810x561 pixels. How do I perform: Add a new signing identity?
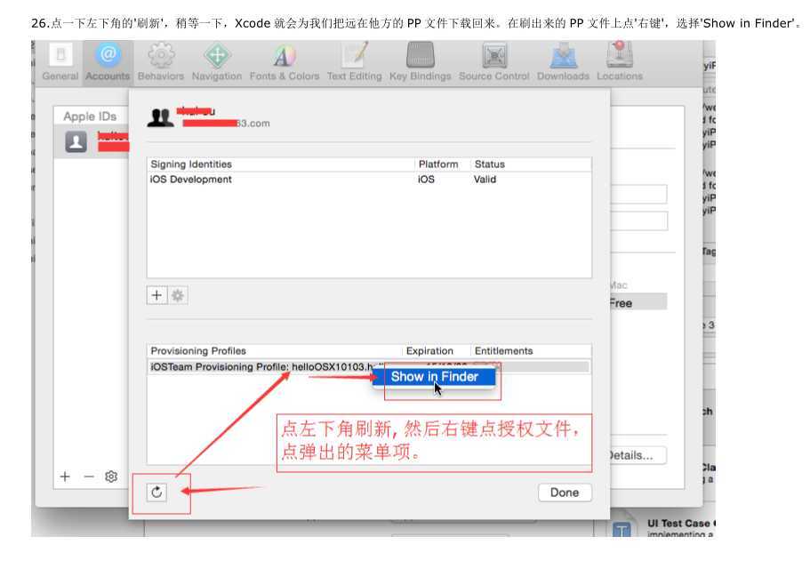[x=156, y=295]
